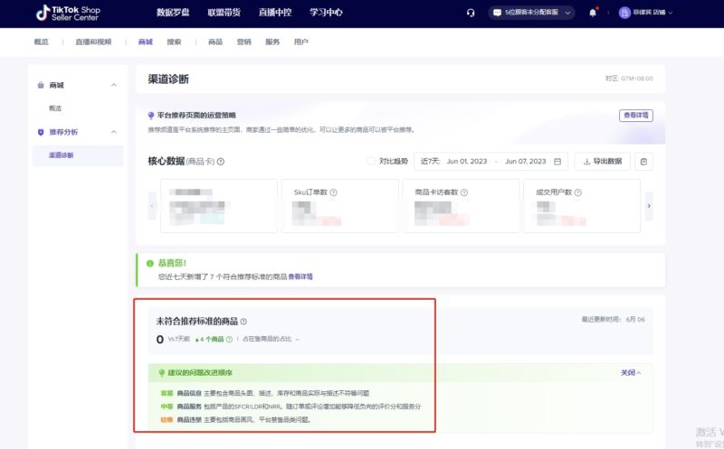Click the Jun 07, 2023 end date
The height and width of the screenshot is (449, 724).
[526, 162]
